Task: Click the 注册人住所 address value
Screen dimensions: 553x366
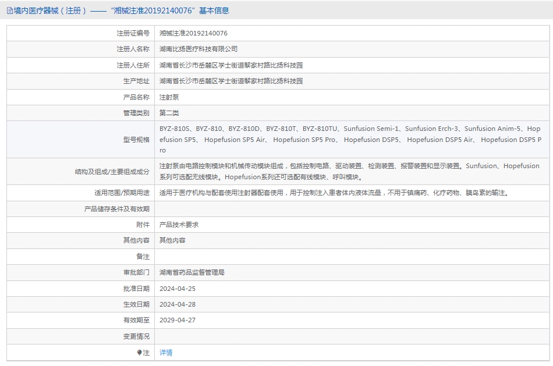Action: pyautogui.click(x=231, y=65)
